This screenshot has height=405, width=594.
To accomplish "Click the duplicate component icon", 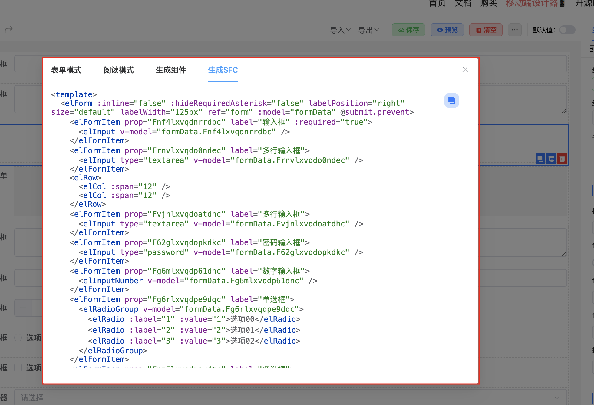I will tap(540, 159).
